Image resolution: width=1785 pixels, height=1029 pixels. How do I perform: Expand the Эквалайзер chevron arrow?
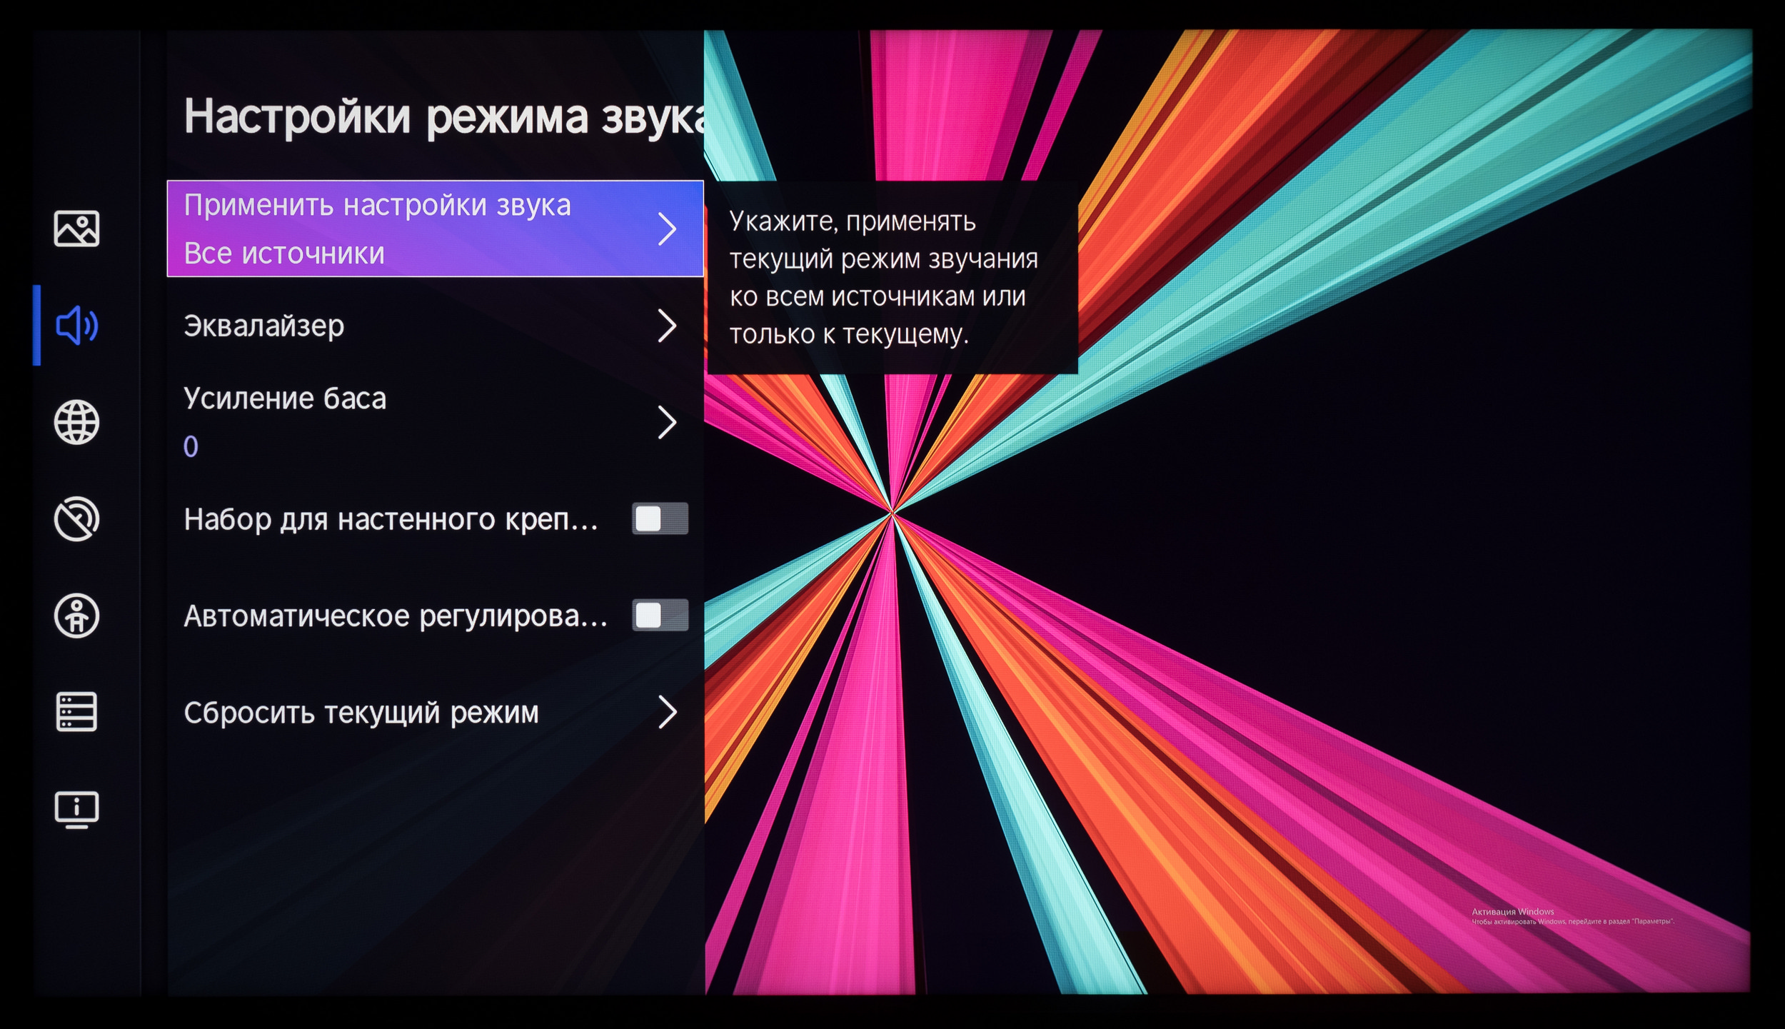667,326
